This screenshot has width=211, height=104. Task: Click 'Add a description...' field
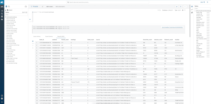(x=61, y=6)
